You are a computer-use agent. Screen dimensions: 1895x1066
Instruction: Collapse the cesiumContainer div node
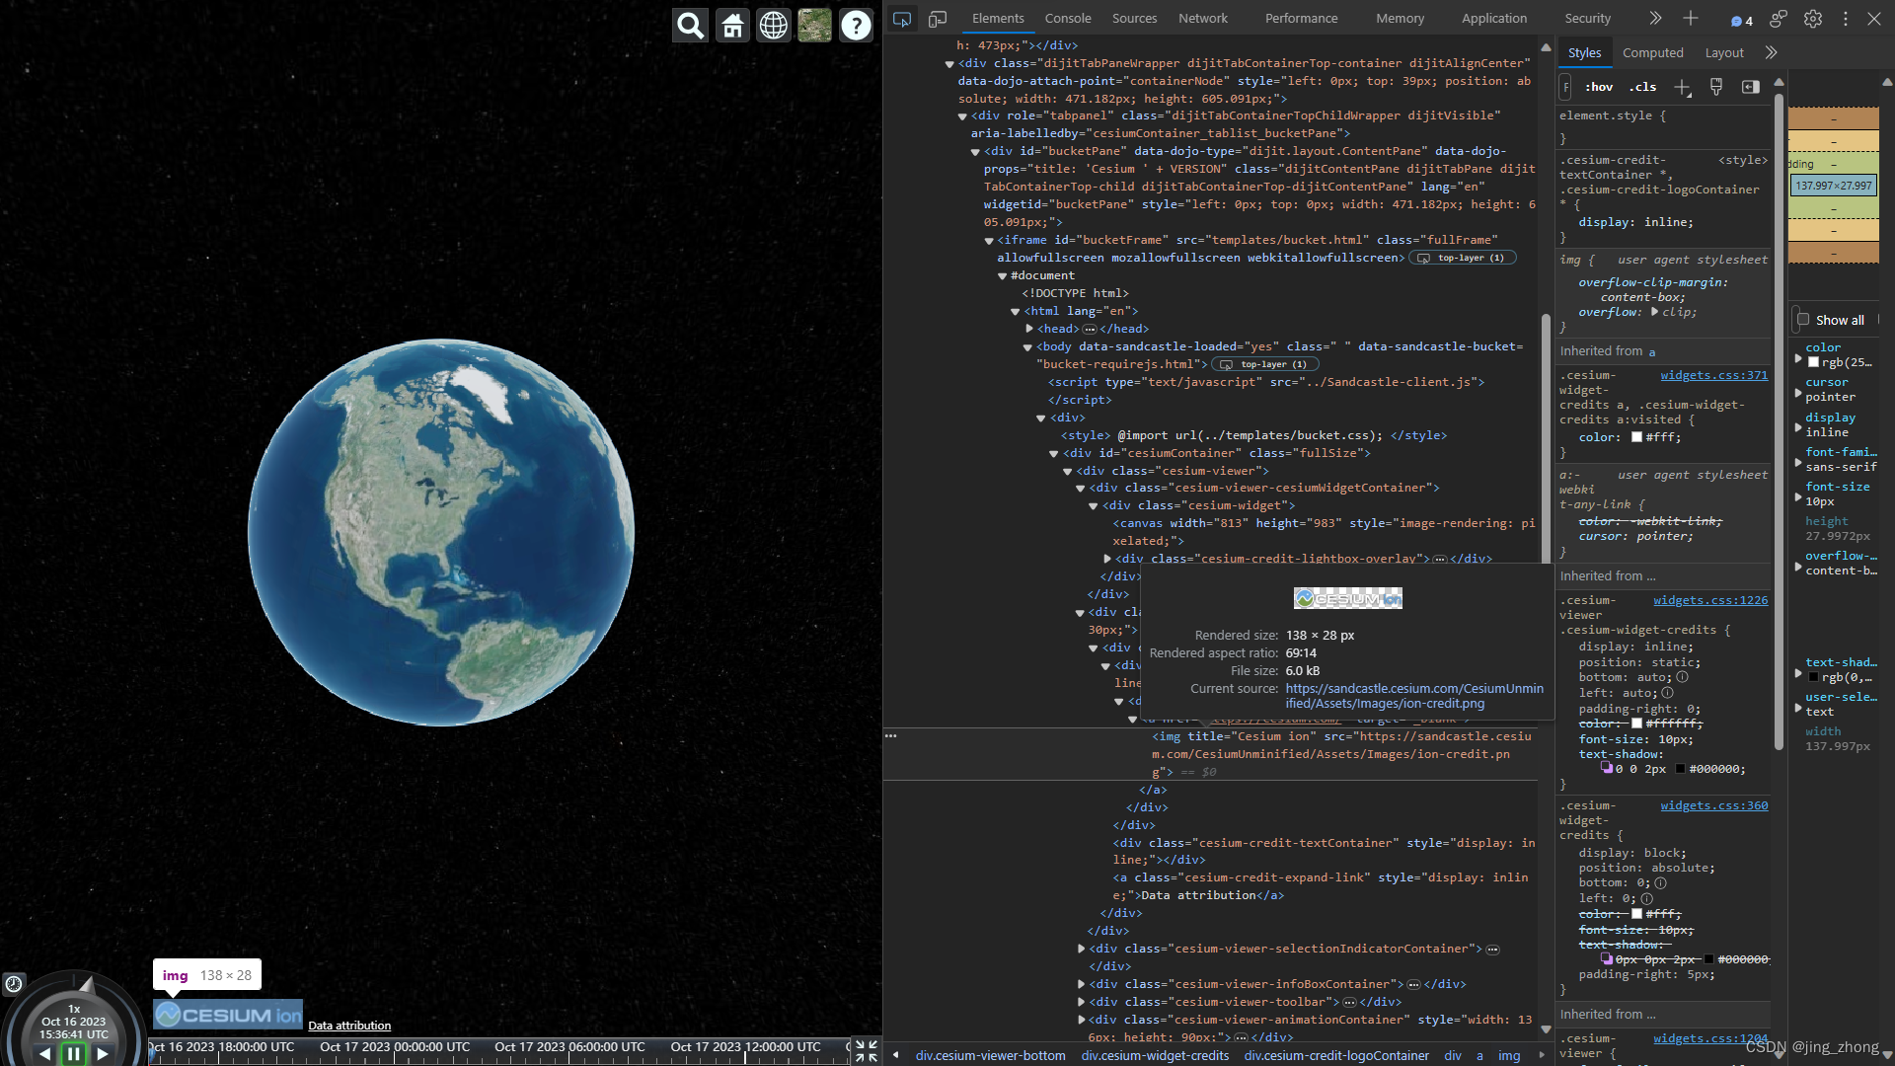coord(1054,453)
